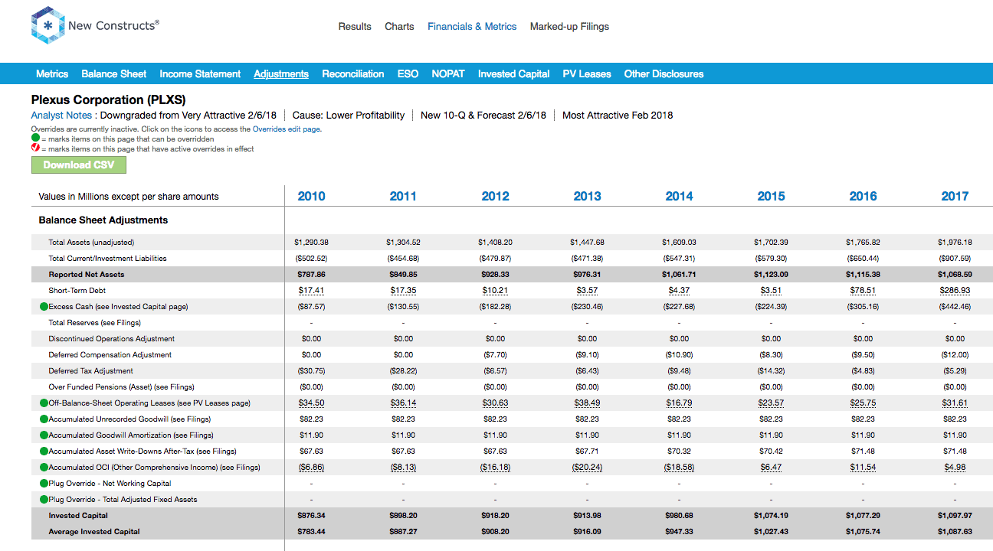Click override icon for Accumulated OCI row
The image size is (993, 551).
click(x=44, y=468)
